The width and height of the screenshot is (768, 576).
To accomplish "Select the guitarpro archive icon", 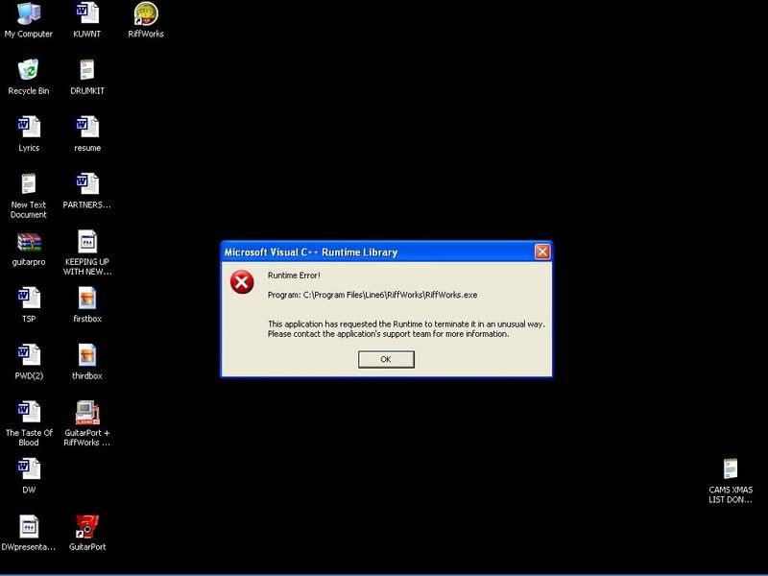I will click(x=29, y=241).
